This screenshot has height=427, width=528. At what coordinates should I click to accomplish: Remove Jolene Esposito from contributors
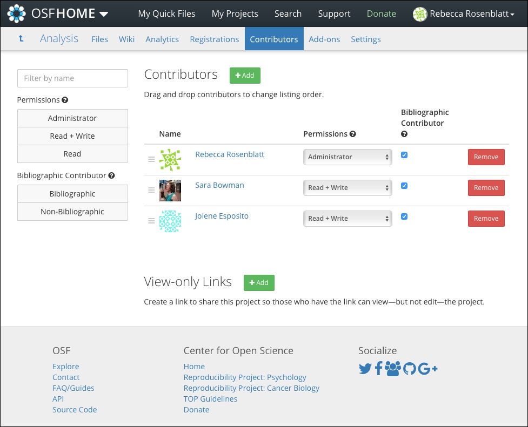[486, 219]
